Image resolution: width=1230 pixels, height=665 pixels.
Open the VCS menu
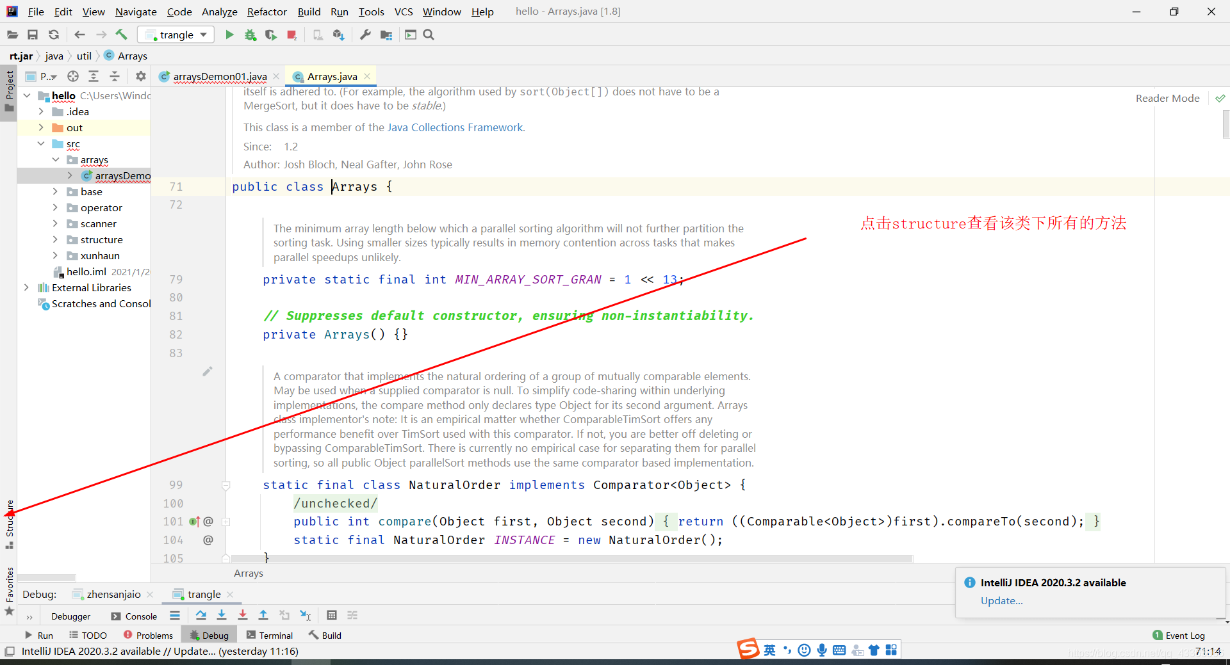(404, 12)
